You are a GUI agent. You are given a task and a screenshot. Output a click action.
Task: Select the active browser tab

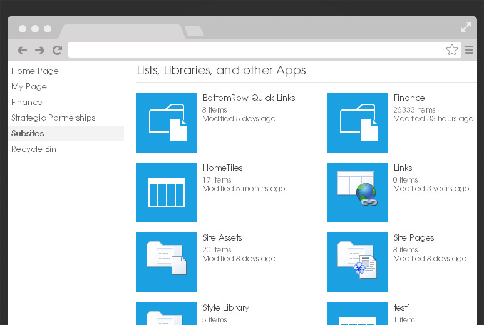point(122,31)
